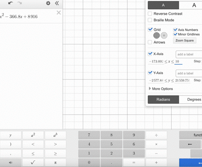202x167 pixels.
Task: Uncheck the Grid checkbox
Action: [150, 29]
